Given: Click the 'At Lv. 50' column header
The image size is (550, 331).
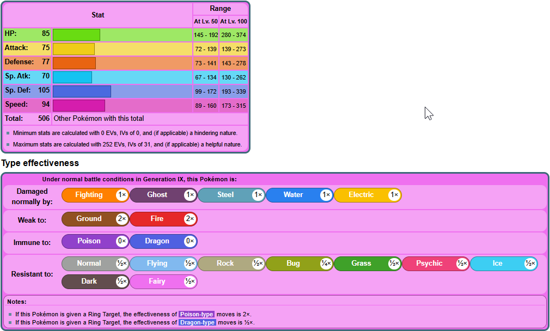Looking at the screenshot, I should (206, 21).
